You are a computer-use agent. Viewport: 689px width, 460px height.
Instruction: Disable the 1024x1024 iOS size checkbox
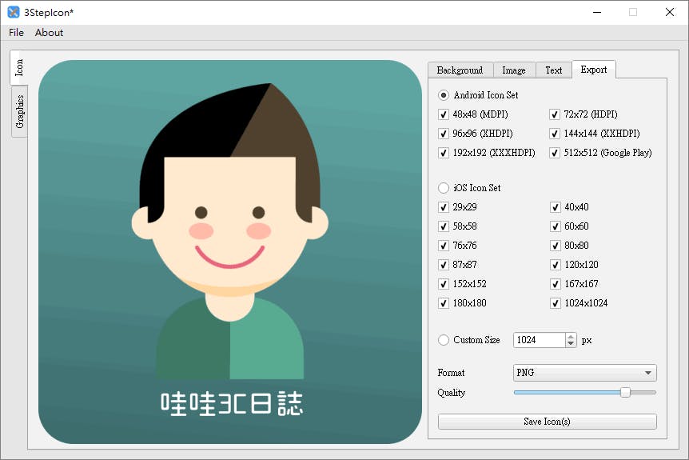pyautogui.click(x=555, y=303)
